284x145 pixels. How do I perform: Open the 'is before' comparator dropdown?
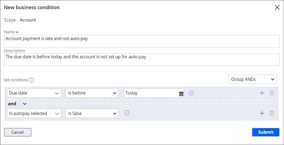[x=92, y=93]
